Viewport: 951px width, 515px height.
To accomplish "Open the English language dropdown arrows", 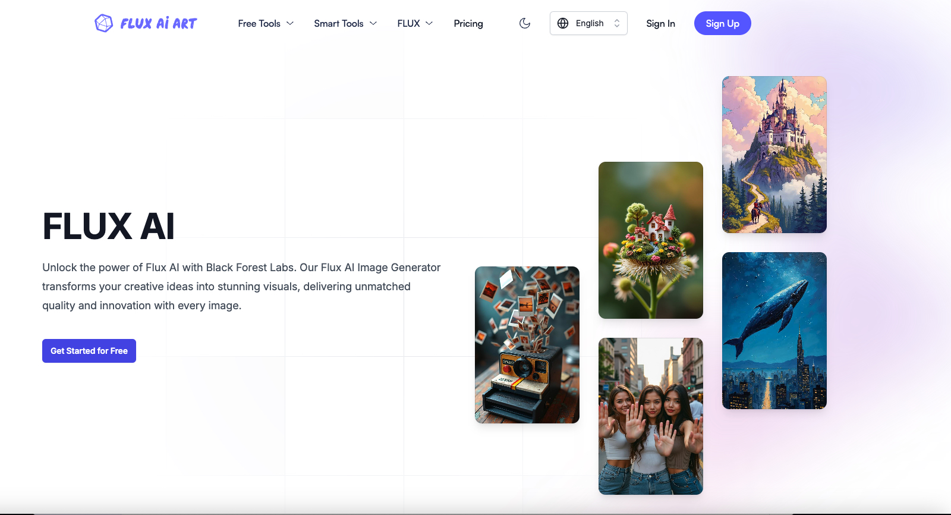I will point(617,23).
